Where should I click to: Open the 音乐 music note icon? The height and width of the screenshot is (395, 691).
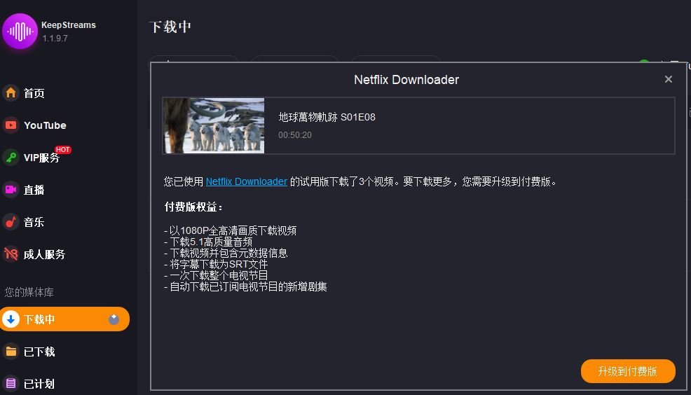pos(11,222)
